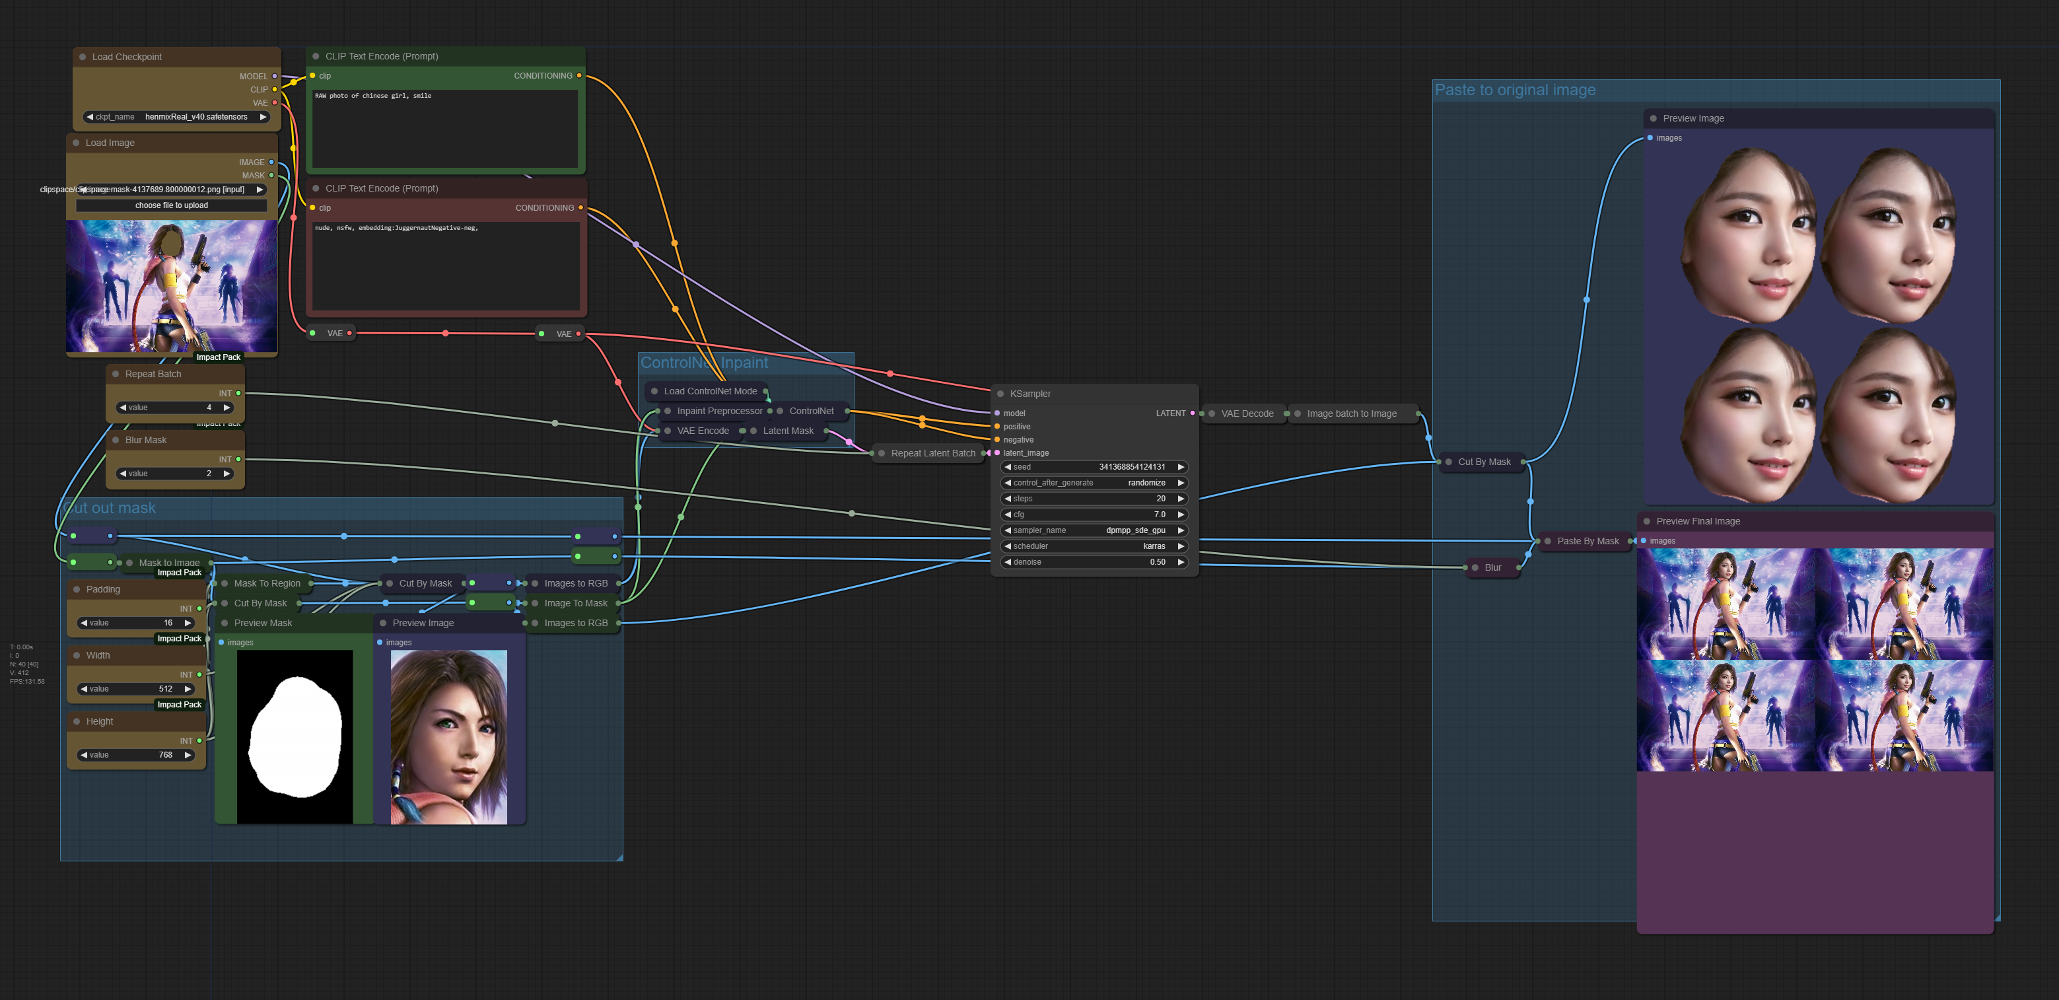Toggle collapse dot of Load Image node

click(76, 143)
